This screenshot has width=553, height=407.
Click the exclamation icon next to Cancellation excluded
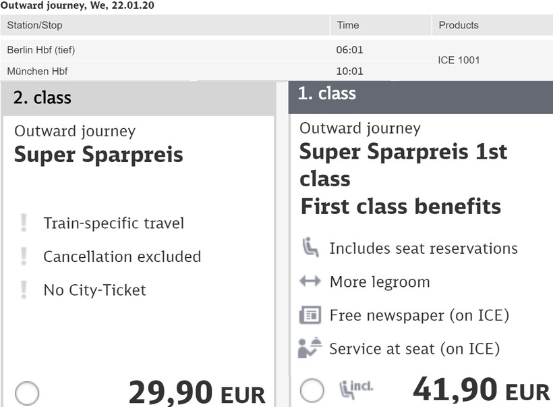click(24, 256)
